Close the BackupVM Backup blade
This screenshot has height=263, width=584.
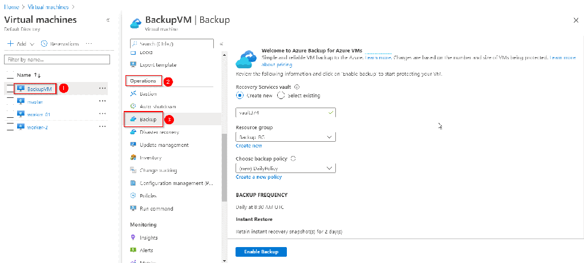coord(576,20)
